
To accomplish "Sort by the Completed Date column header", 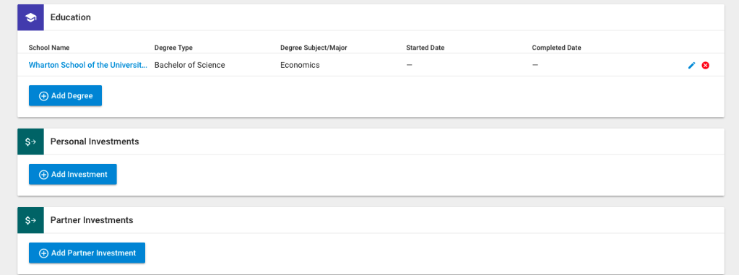I will (x=557, y=48).
